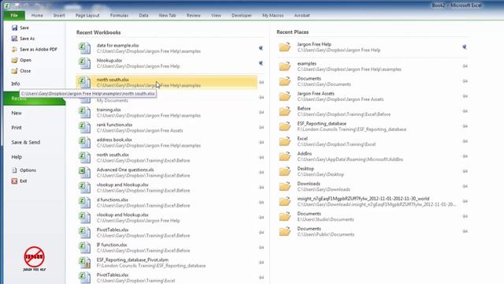
Task: Click the Close workbook icon
Action: click(x=14, y=71)
